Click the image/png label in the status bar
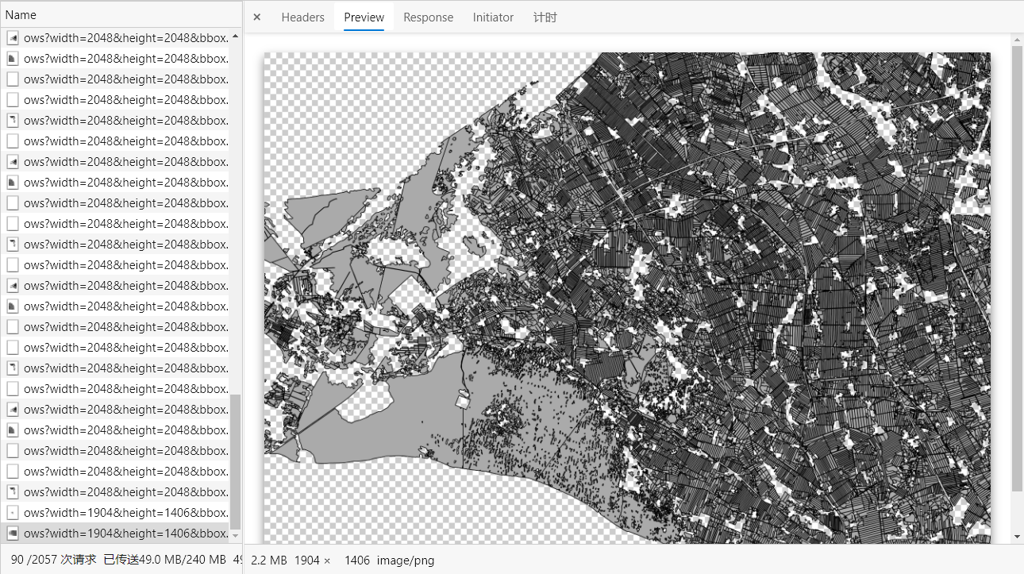Image resolution: width=1024 pixels, height=574 pixels. (406, 560)
